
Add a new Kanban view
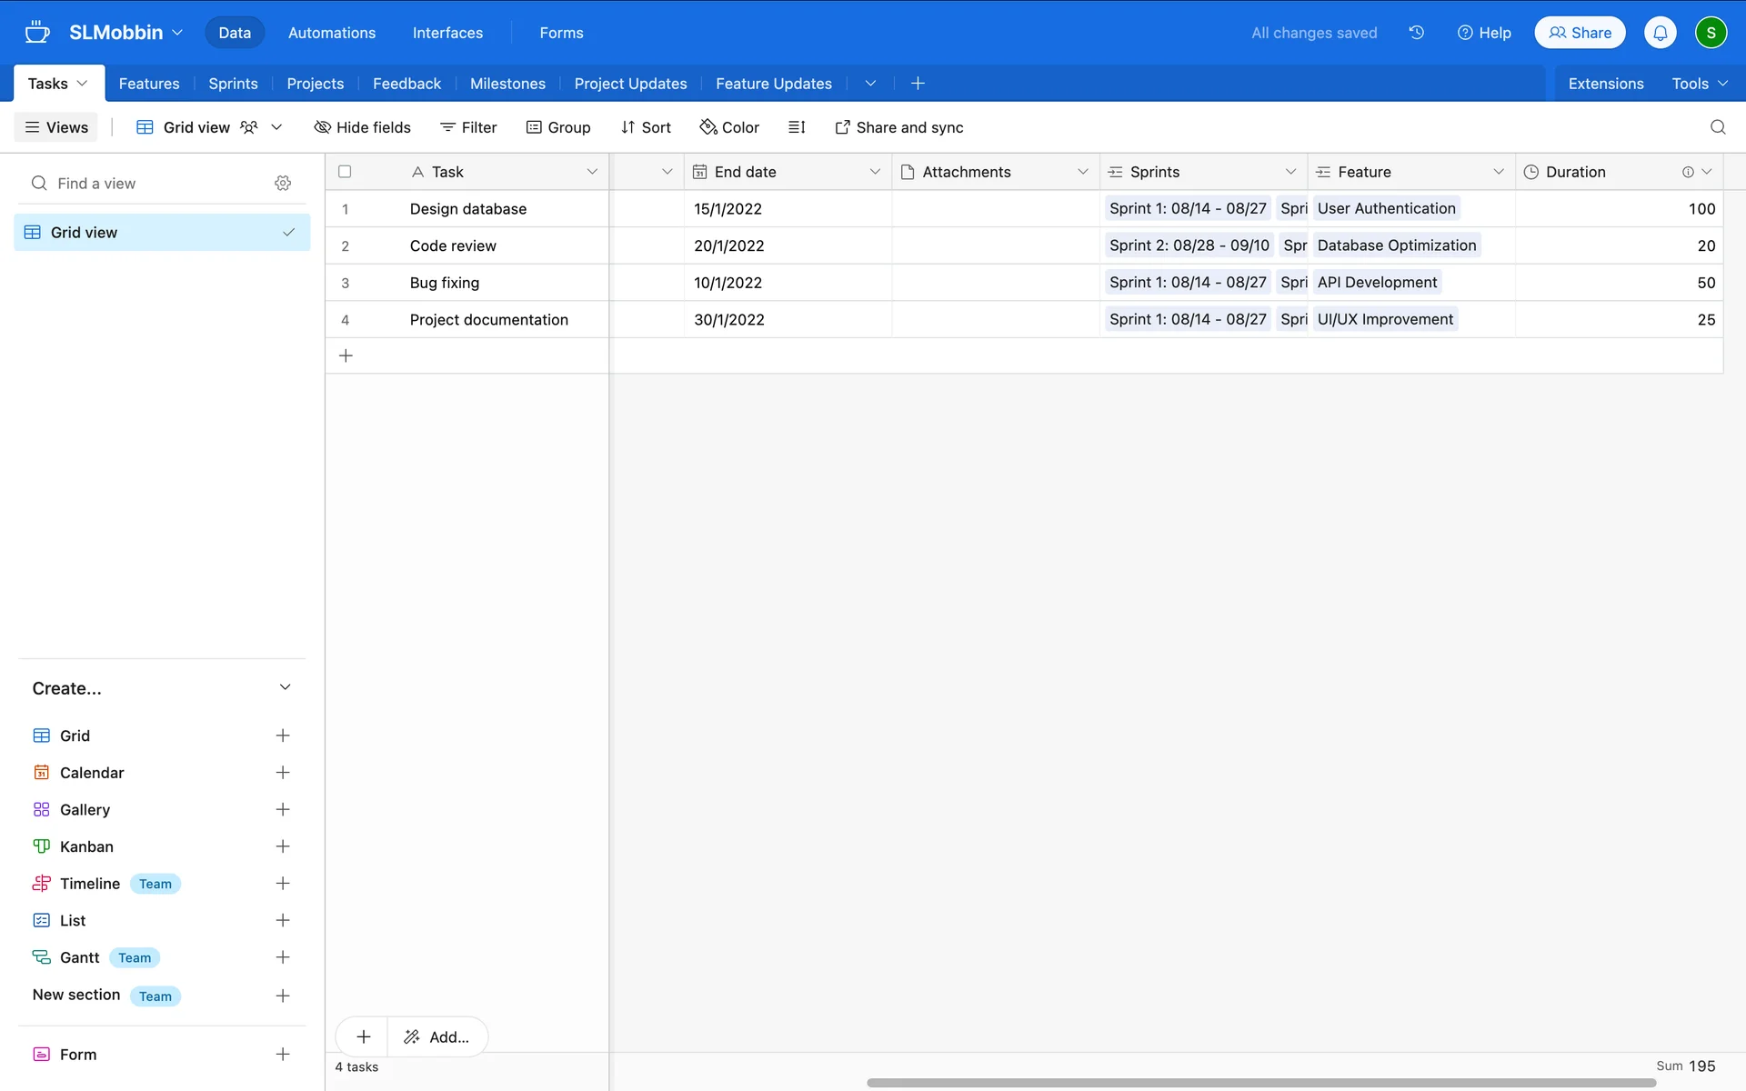click(283, 846)
